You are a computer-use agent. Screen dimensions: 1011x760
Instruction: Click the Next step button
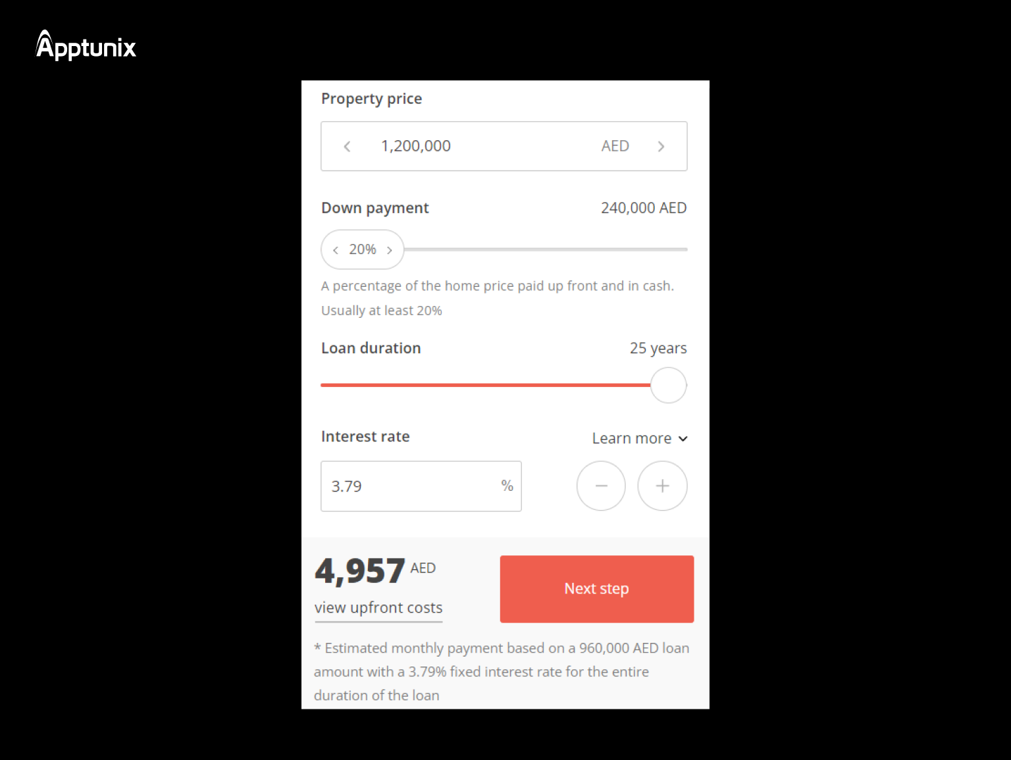597,589
